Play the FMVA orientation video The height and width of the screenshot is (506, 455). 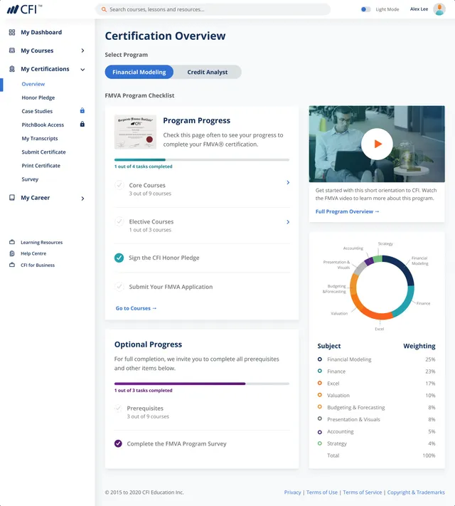coord(377,144)
